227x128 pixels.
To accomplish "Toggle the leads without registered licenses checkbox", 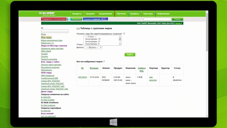I will [x=124, y=33].
